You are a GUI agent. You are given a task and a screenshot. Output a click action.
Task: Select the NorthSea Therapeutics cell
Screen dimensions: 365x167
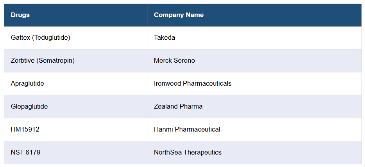(188, 153)
